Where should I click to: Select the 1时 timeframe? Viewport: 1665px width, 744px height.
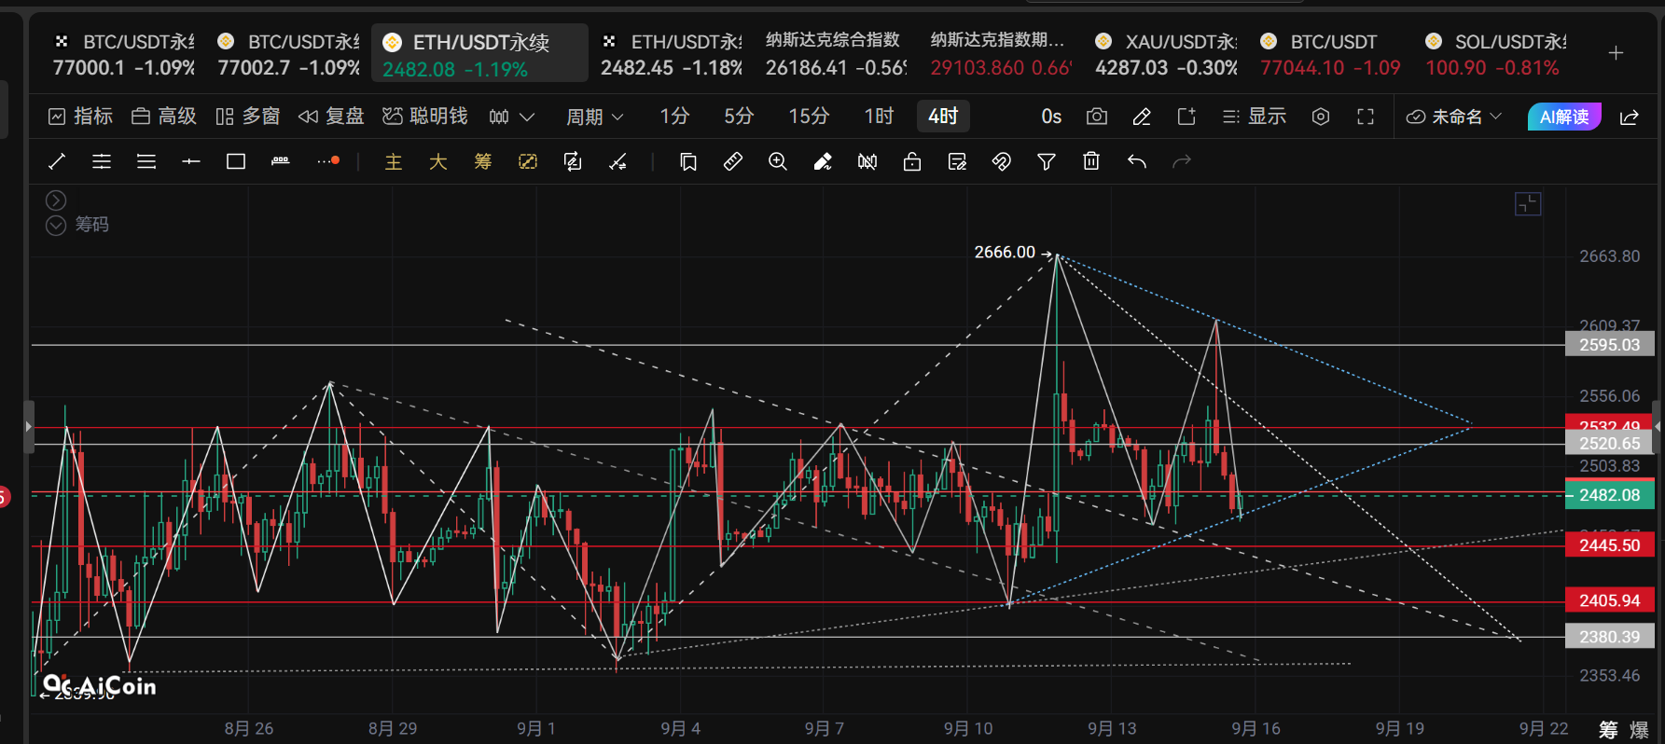click(879, 117)
